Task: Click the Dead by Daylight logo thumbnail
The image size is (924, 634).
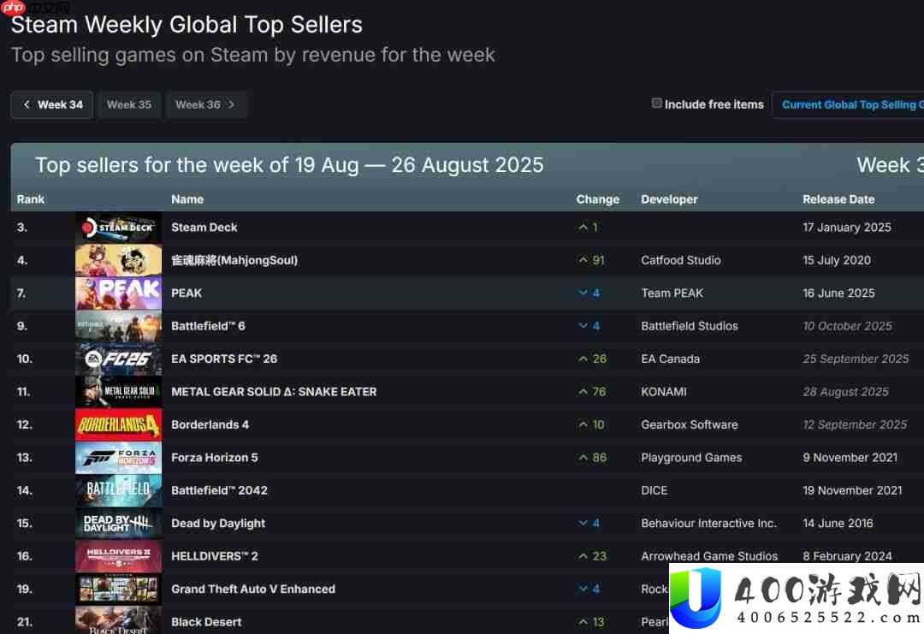Action: [x=118, y=524]
